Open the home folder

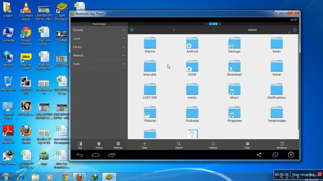pyautogui.click(x=277, y=68)
